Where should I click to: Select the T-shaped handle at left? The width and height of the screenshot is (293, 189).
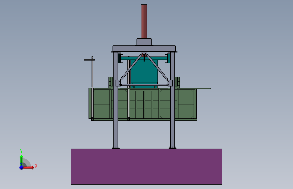89,60
